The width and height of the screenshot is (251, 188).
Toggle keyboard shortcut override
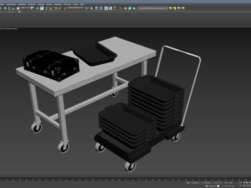(42, 8)
